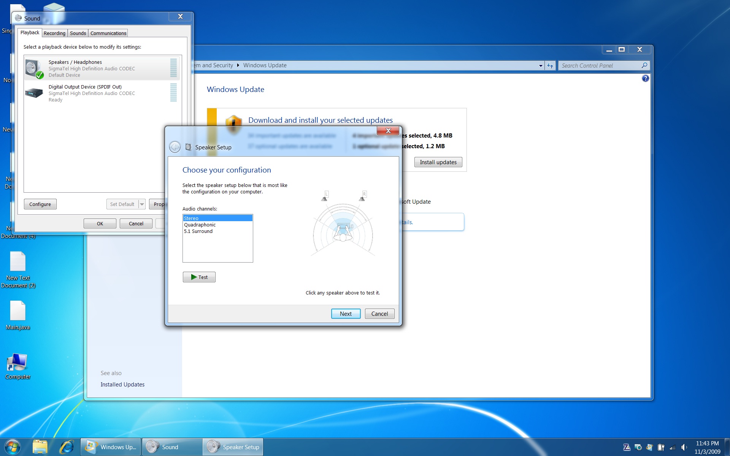Switch to the Recording tab
Image resolution: width=730 pixels, height=456 pixels.
54,33
